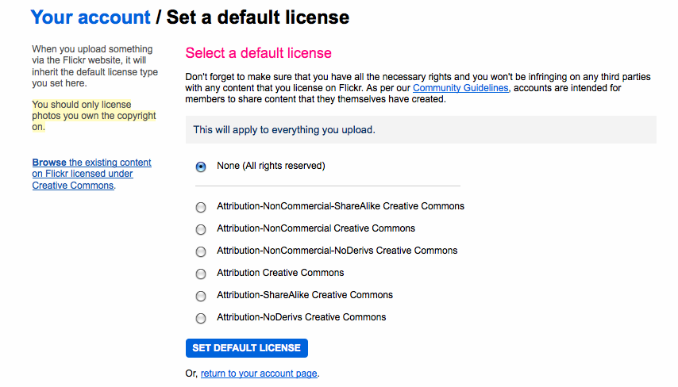This screenshot has width=678, height=387.
Task: Click the 'Attribution-ShareAlike Creative Commons' label text
Action: coord(305,295)
